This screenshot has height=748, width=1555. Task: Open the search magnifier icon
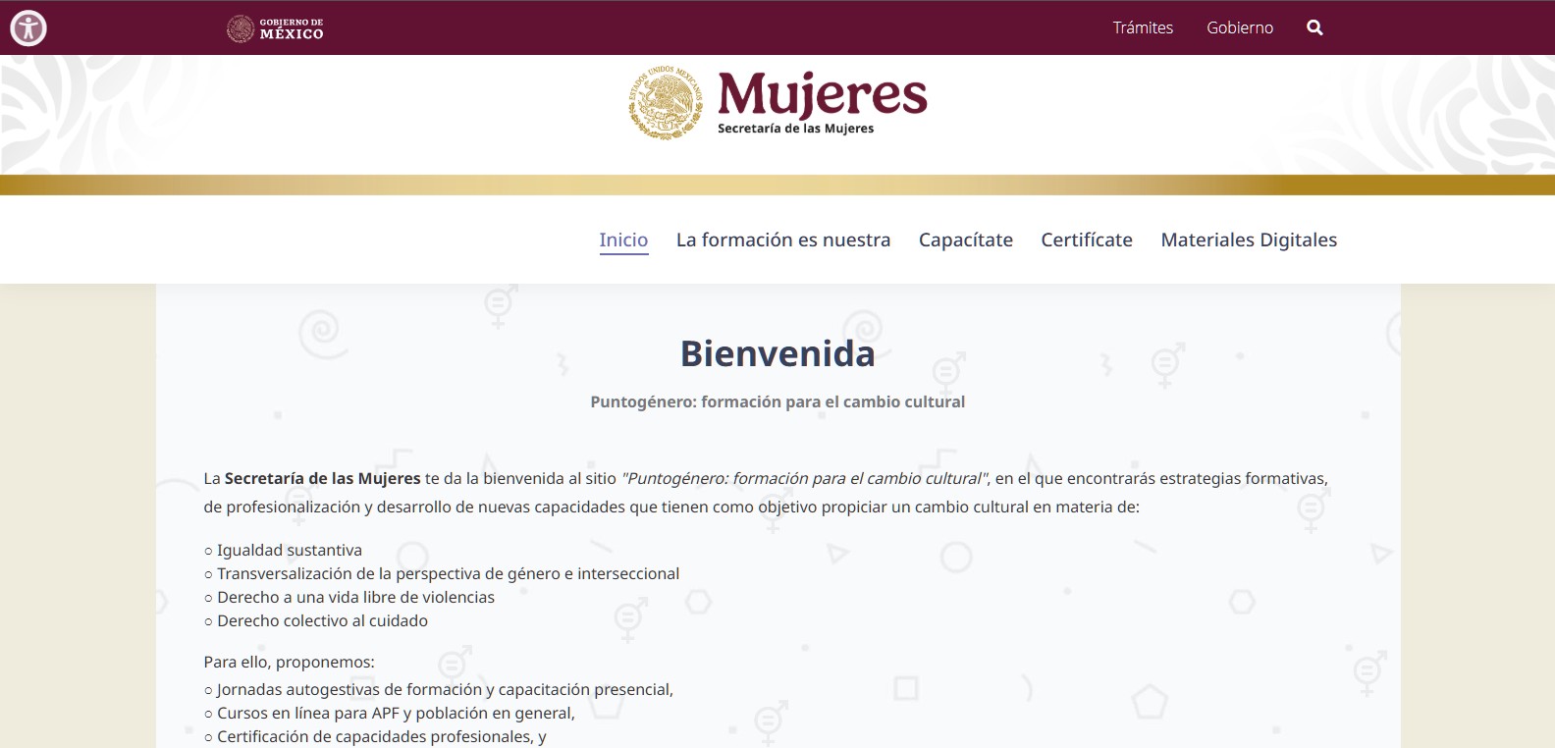click(x=1314, y=27)
